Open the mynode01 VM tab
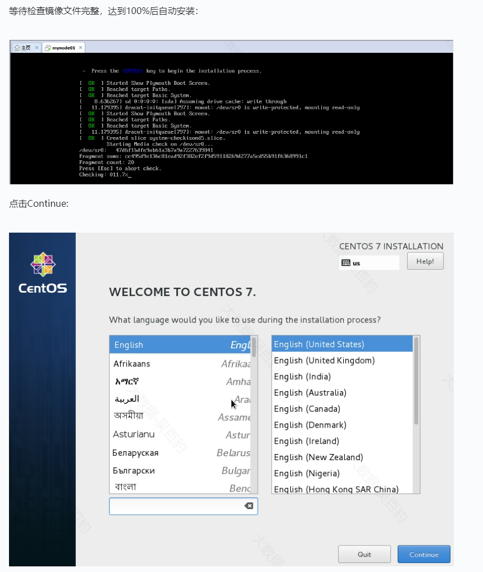Image resolution: width=483 pixels, height=572 pixels. click(63, 48)
